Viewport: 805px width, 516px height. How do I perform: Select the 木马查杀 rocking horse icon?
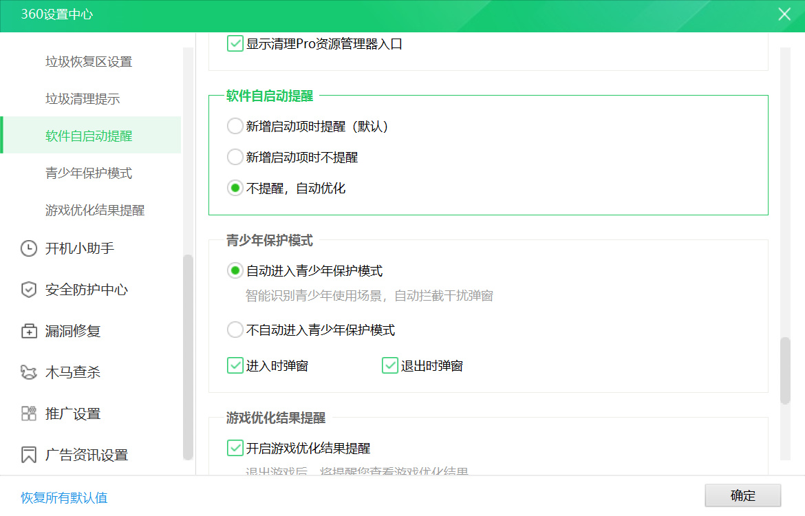point(28,372)
